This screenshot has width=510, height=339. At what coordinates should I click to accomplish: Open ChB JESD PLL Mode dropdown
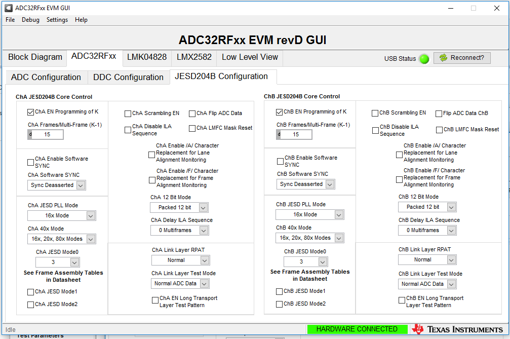point(310,215)
